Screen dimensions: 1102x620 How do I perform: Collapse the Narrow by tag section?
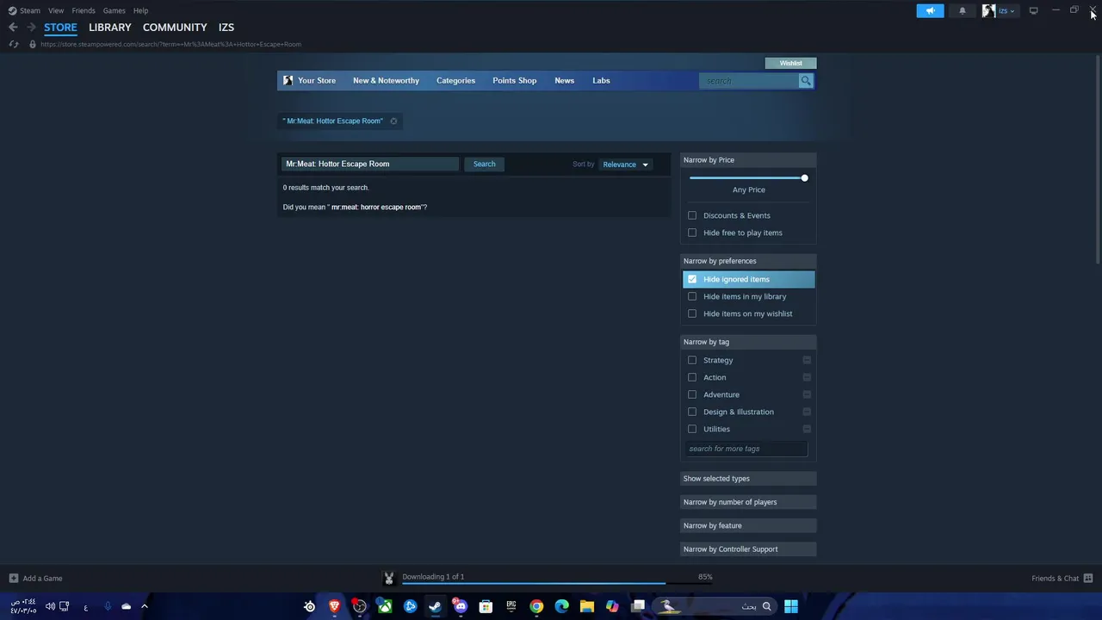pos(748,342)
